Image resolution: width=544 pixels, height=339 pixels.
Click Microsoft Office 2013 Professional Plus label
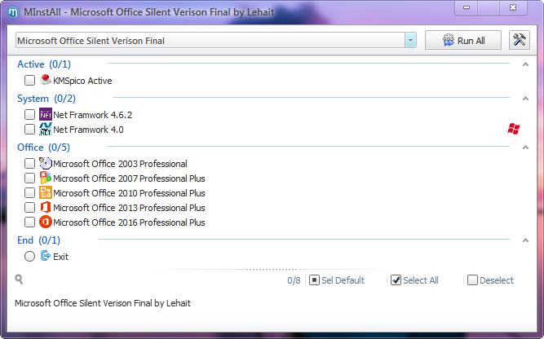tap(129, 208)
